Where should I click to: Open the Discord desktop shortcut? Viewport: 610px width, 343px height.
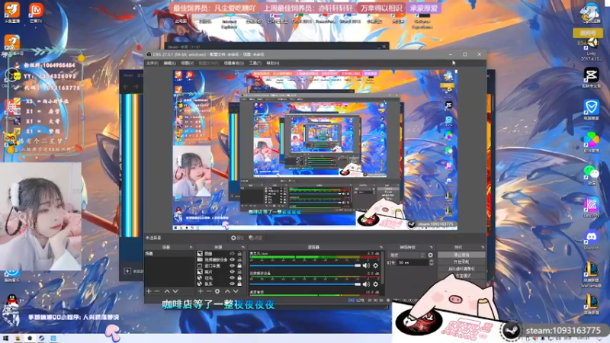click(x=592, y=239)
